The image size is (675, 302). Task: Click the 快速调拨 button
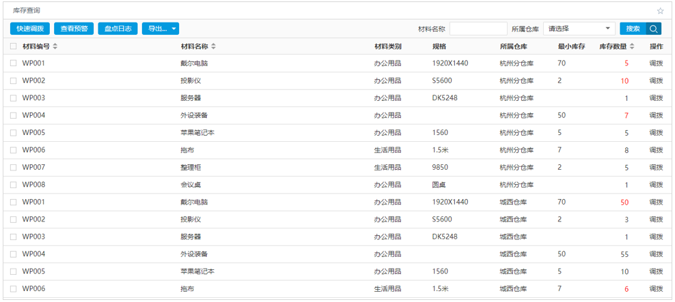click(x=30, y=29)
